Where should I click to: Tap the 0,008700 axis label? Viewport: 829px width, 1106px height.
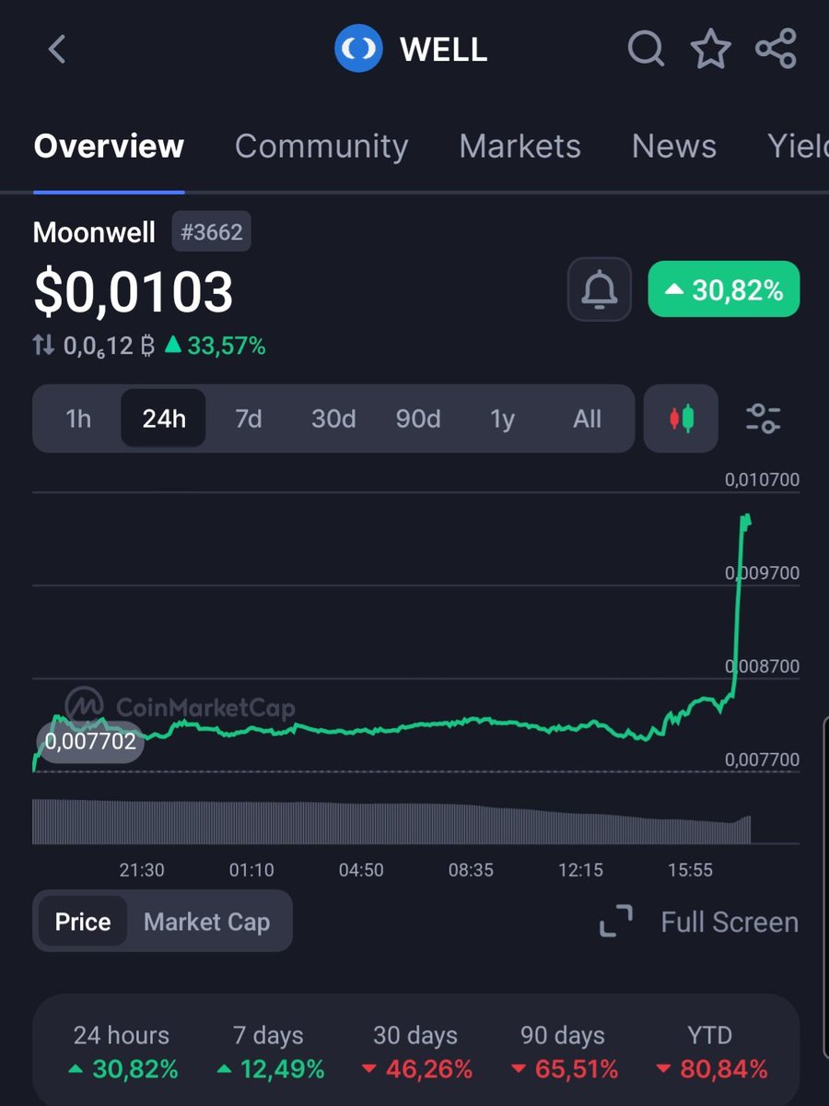(762, 665)
